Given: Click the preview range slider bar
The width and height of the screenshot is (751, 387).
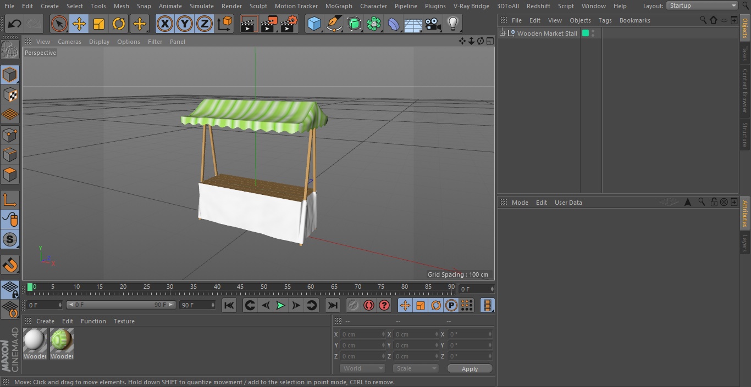Looking at the screenshot, I should (x=121, y=305).
